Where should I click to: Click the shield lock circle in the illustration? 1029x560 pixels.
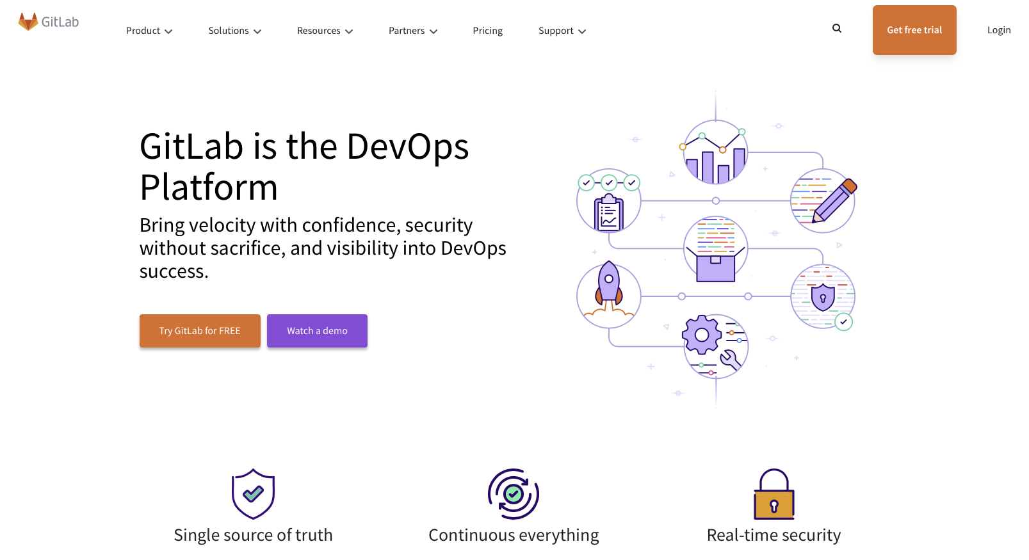[823, 296]
